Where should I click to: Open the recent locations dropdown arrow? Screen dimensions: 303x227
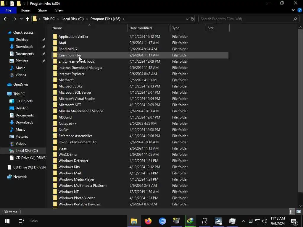click(x=21, y=19)
